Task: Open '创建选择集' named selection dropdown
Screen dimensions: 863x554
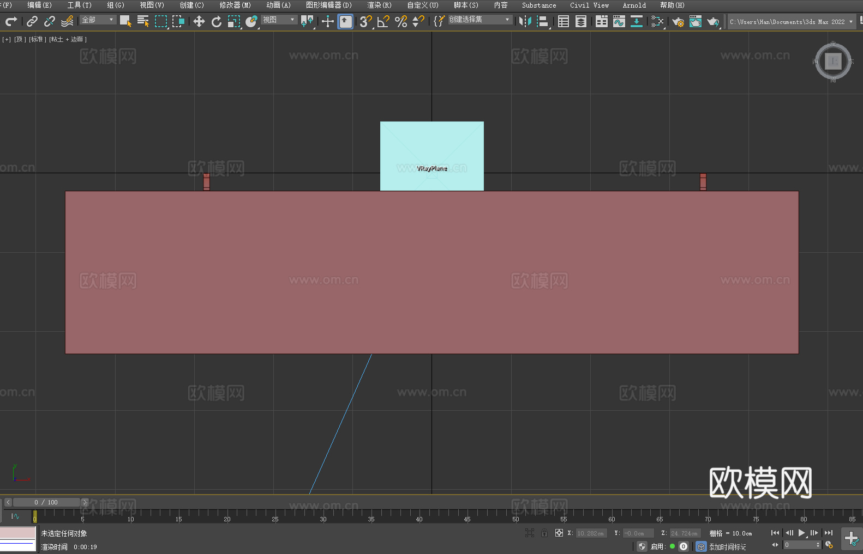Action: 480,20
